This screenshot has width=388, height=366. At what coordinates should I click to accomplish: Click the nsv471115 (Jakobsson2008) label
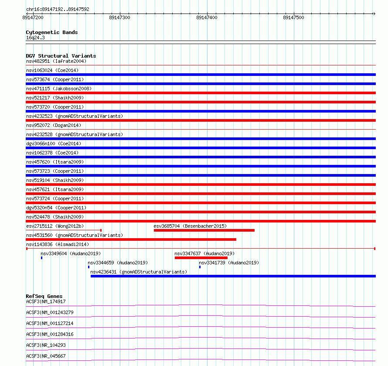pos(59,89)
